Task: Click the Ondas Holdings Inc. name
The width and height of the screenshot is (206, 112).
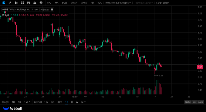Action: tap(20, 10)
